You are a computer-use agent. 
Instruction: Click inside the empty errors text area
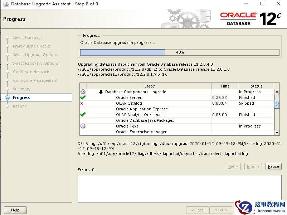coord(180,189)
